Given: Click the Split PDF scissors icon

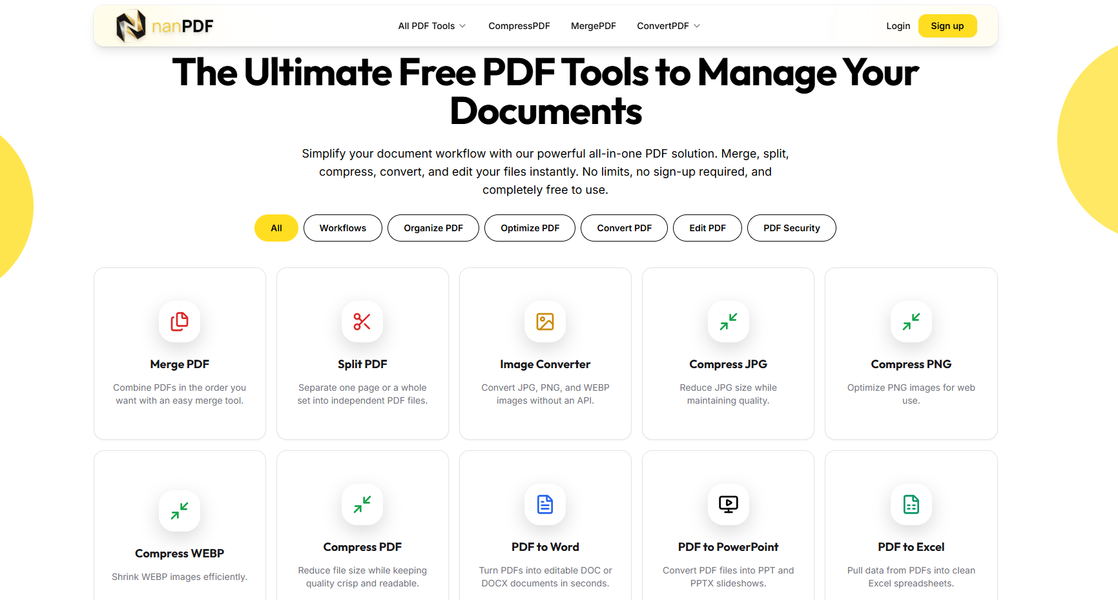Looking at the screenshot, I should (x=362, y=322).
